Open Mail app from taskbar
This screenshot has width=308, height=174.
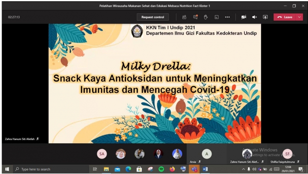pos(117,169)
